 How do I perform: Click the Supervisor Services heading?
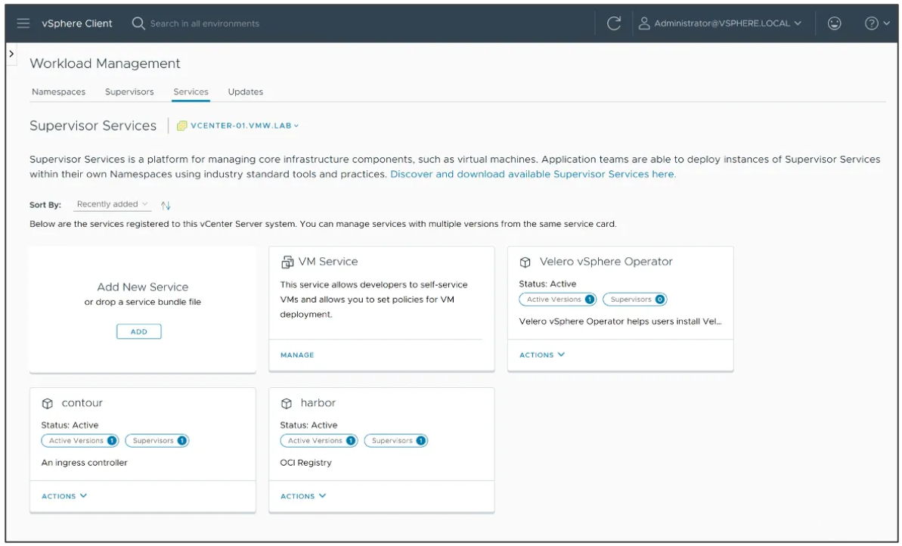[x=92, y=126]
